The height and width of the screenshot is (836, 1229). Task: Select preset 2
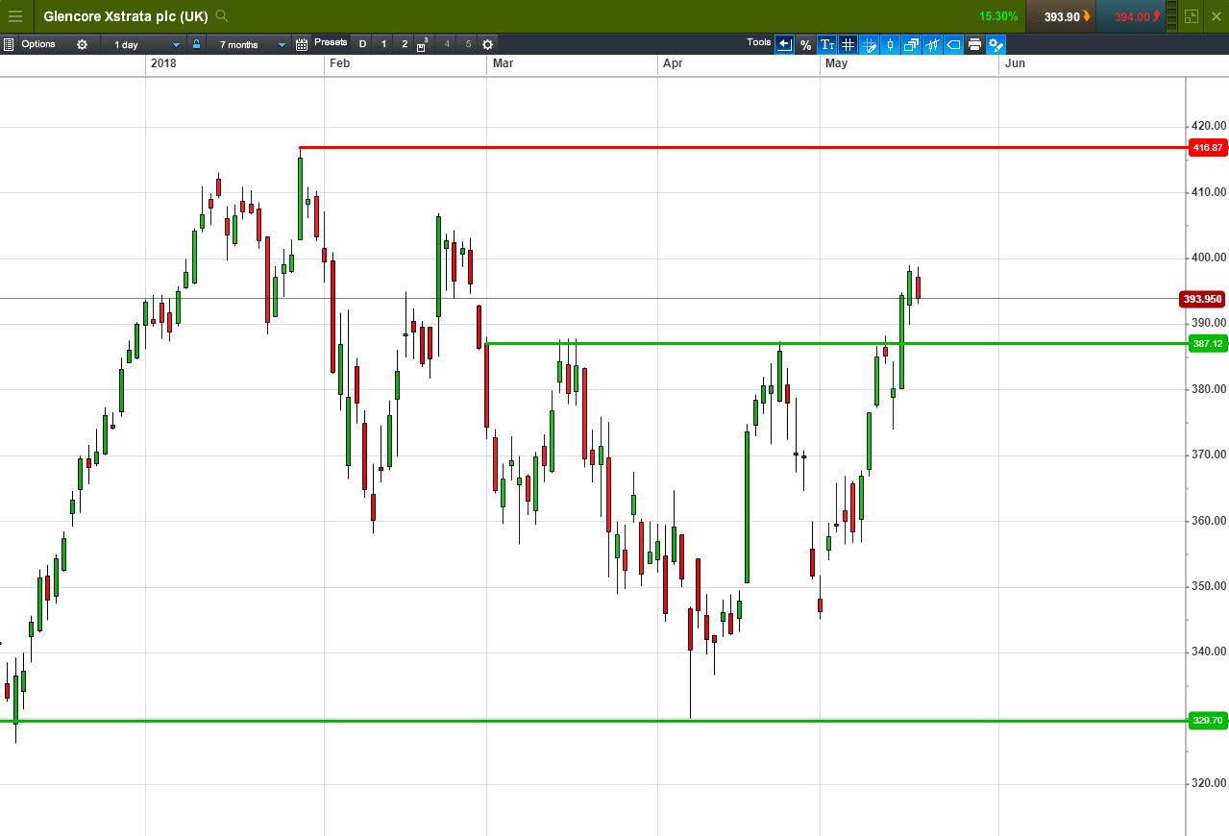(405, 44)
